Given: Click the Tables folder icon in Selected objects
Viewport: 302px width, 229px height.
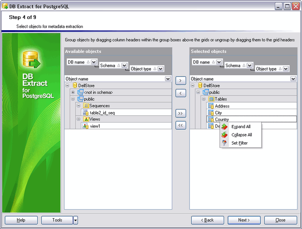Looking at the screenshot, I should (211, 99).
